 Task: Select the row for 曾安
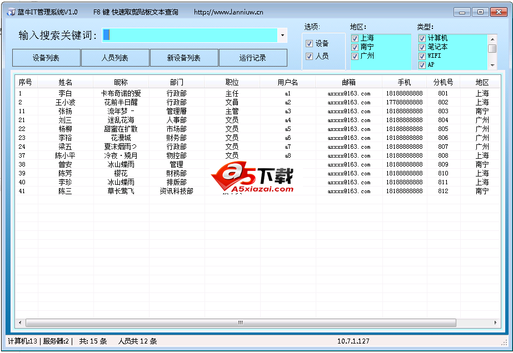tap(257, 164)
